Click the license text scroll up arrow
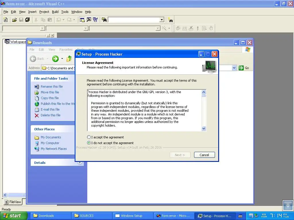 [204, 92]
